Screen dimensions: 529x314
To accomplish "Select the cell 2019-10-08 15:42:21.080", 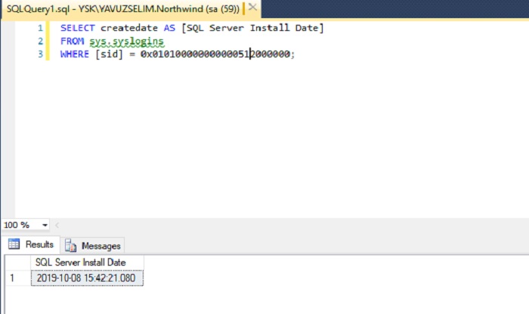I will click(87, 278).
